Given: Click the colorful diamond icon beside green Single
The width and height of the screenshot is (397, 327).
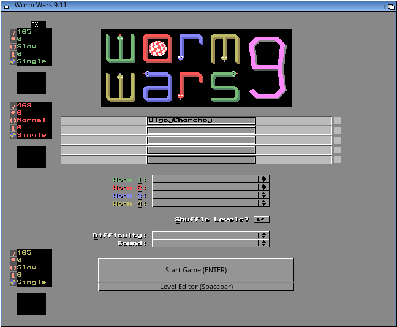Looking at the screenshot, I should 13,61.
